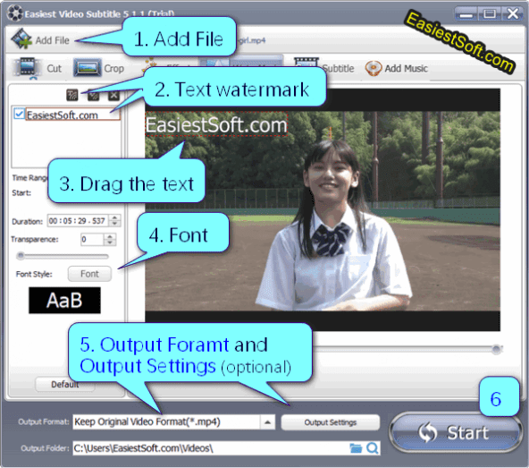
Task: Click the Duration time field
Action: pyautogui.click(x=78, y=221)
